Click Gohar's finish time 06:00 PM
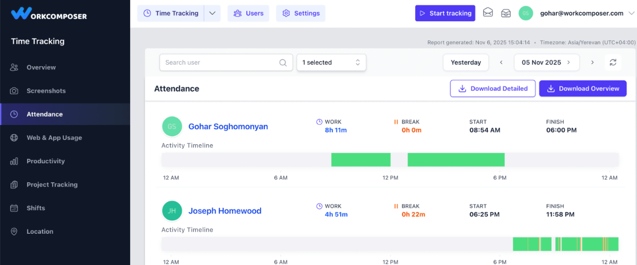This screenshot has width=637, height=265. pos(561,130)
